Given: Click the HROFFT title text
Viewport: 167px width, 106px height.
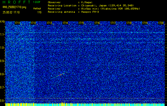Looking at the screenshot, I should [17, 2].
